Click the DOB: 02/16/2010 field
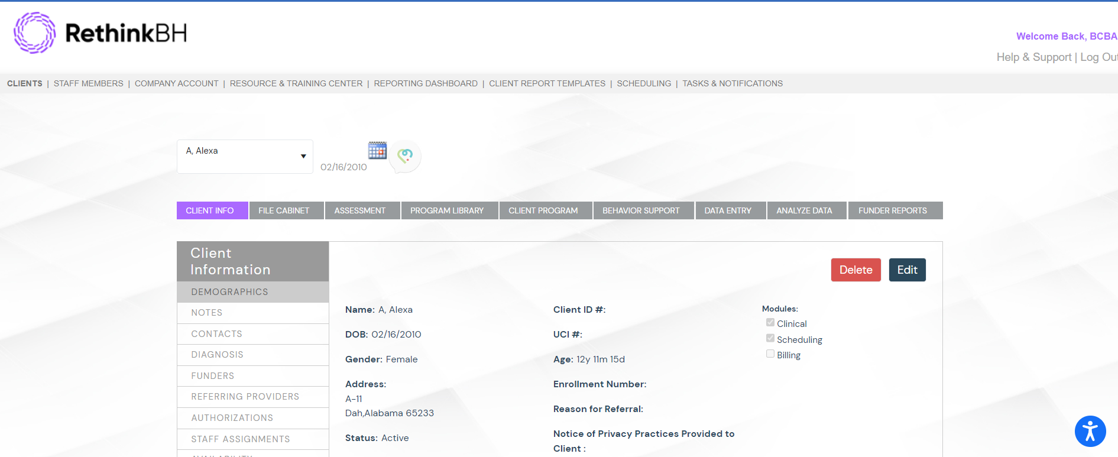The height and width of the screenshot is (457, 1118). (383, 335)
